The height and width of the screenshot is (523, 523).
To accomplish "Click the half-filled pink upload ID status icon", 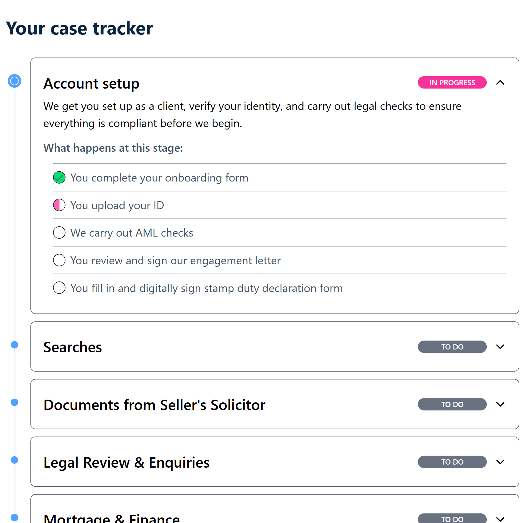I will (59, 205).
